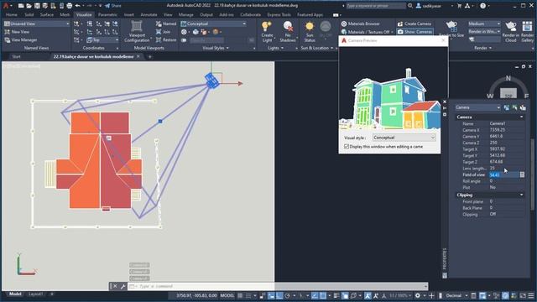The image size is (537, 302).
Task: Toggle the workspace switching gear icon
Action: [x=418, y=295]
